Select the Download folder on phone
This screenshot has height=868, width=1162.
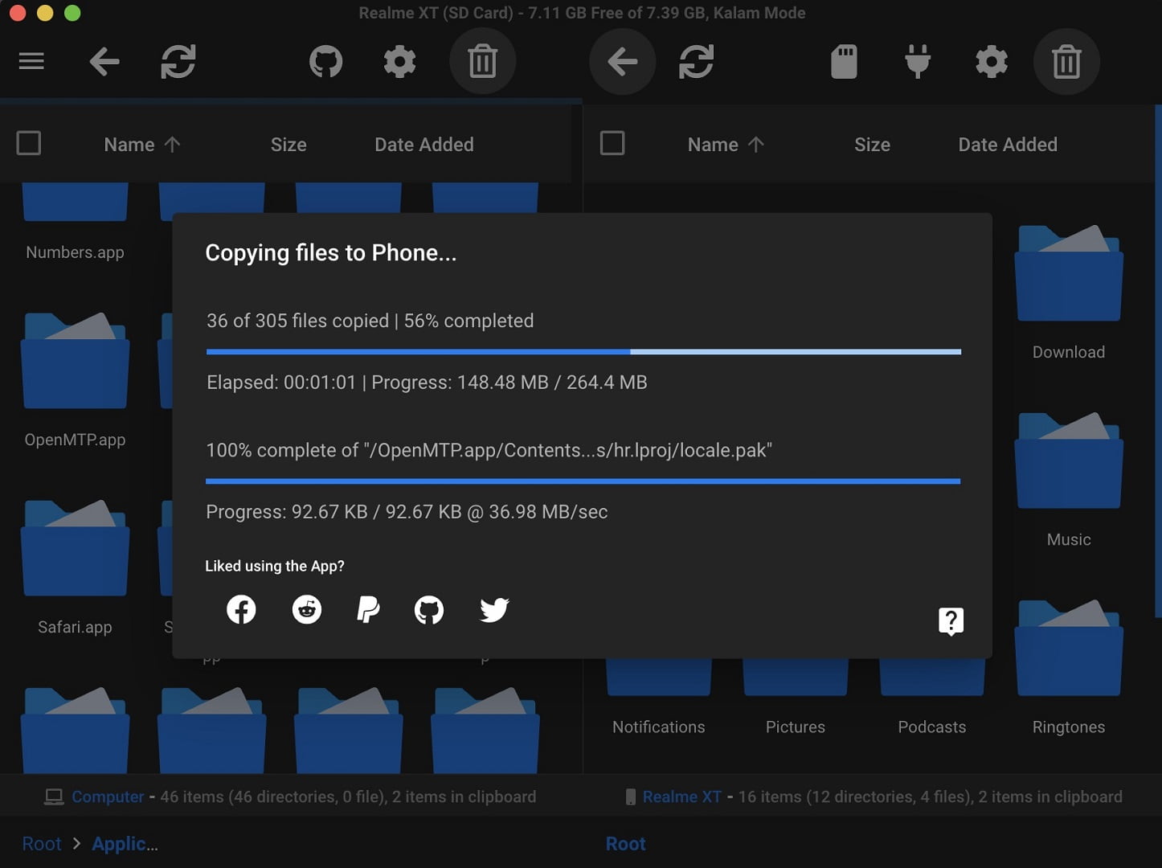[1069, 293]
